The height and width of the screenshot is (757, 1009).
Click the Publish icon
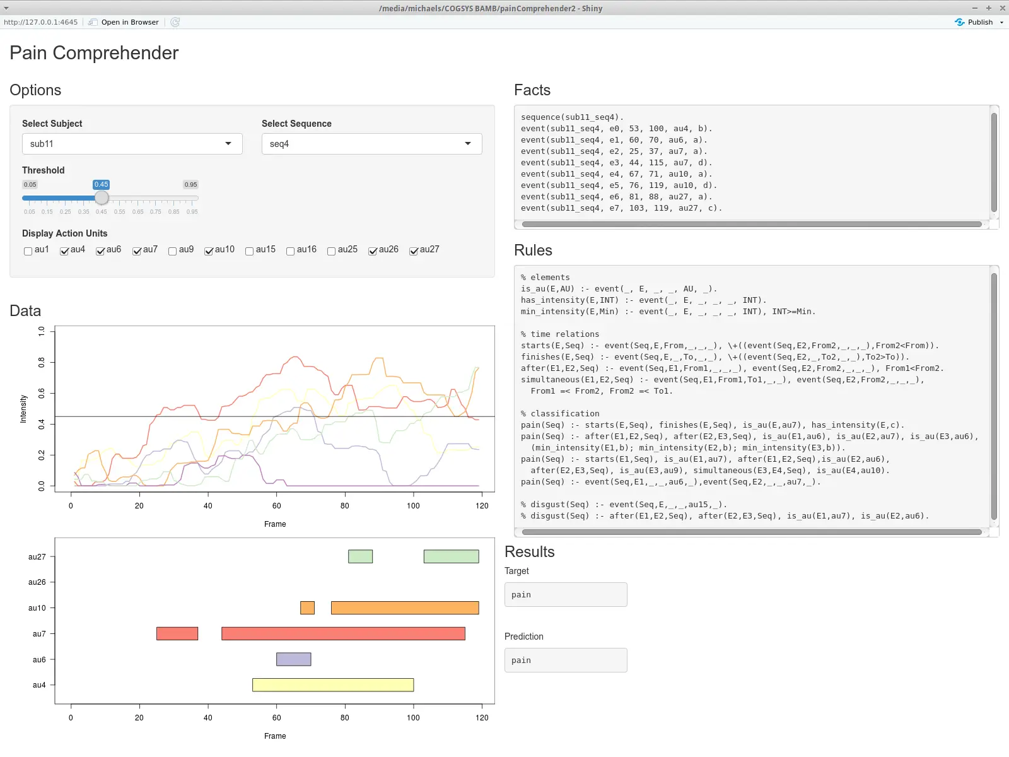960,22
